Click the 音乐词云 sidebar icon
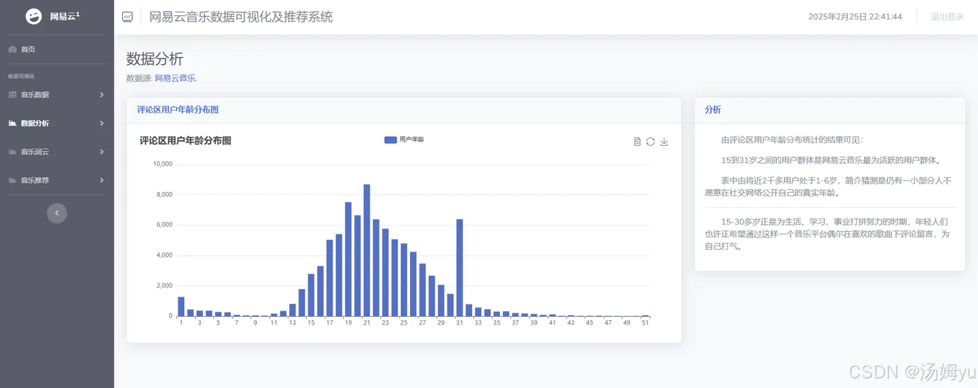978x388 pixels. (x=13, y=151)
